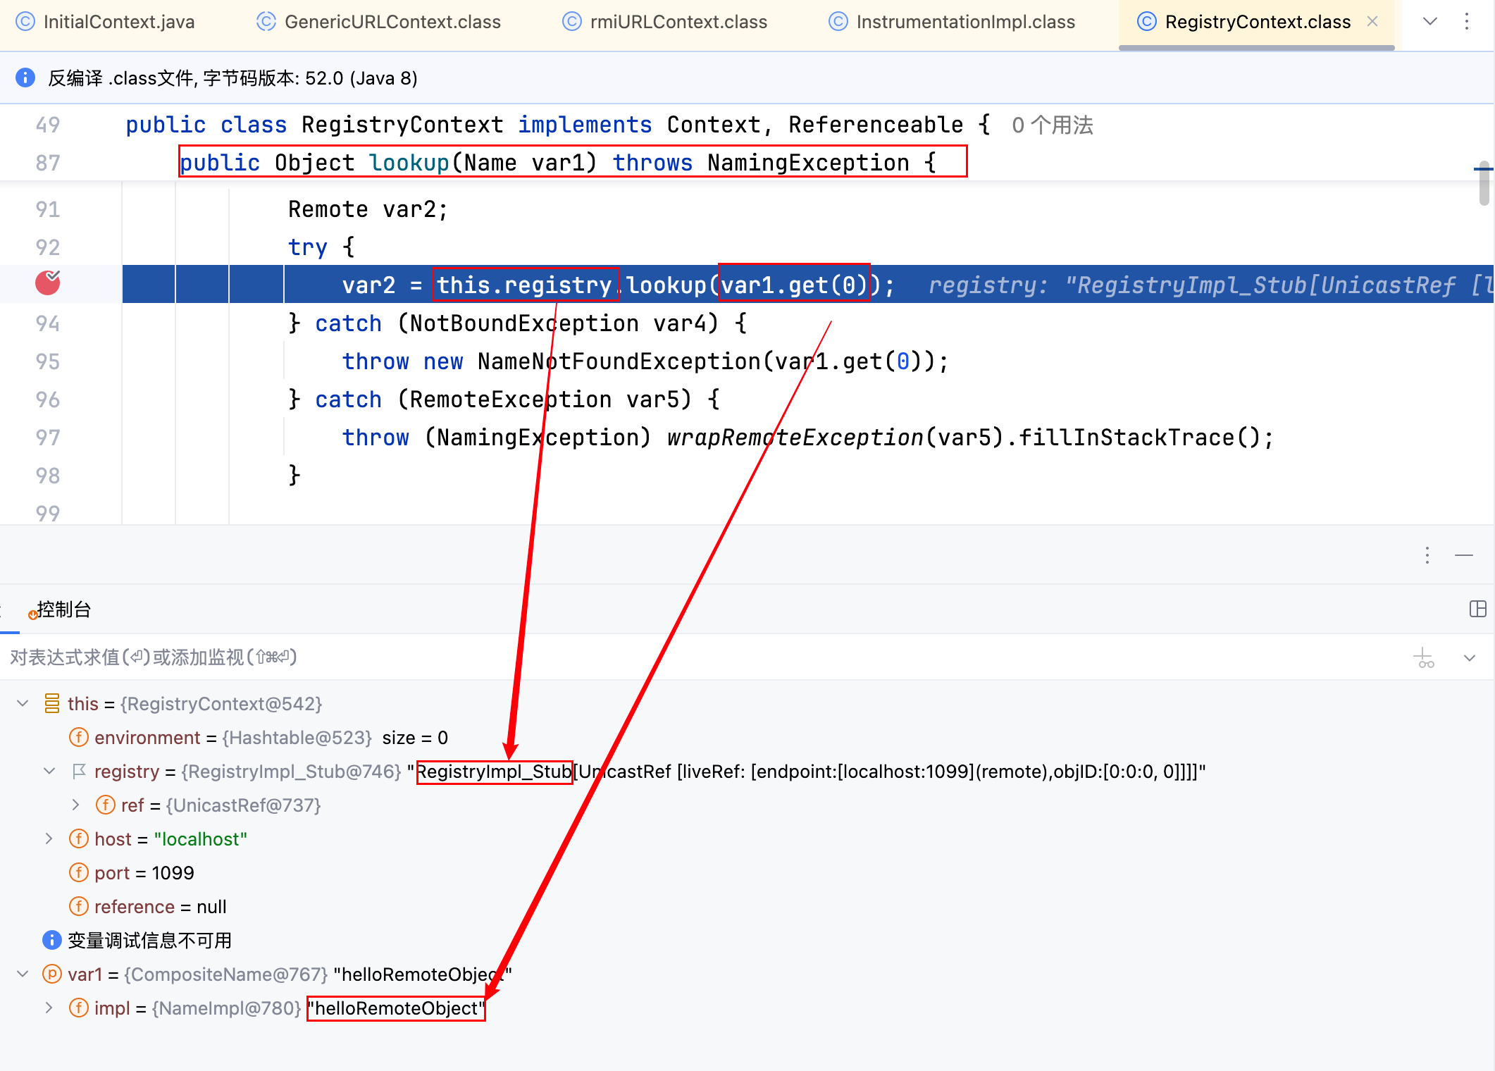Expand the ref UnicastRef node
Image resolution: width=1495 pixels, height=1071 pixels.
pyautogui.click(x=76, y=805)
